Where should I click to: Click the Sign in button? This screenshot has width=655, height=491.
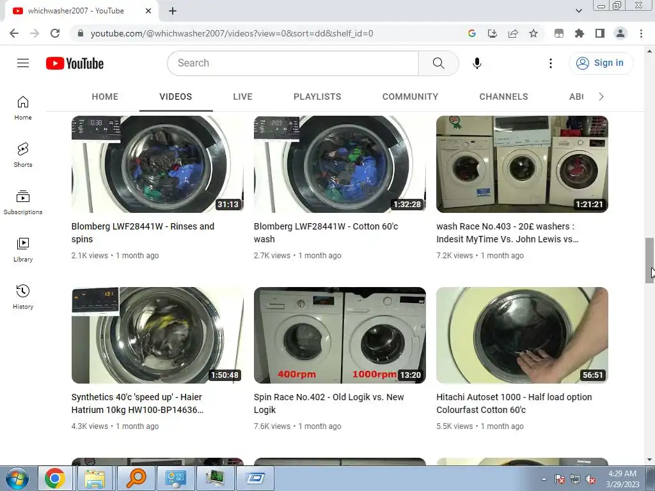601,63
